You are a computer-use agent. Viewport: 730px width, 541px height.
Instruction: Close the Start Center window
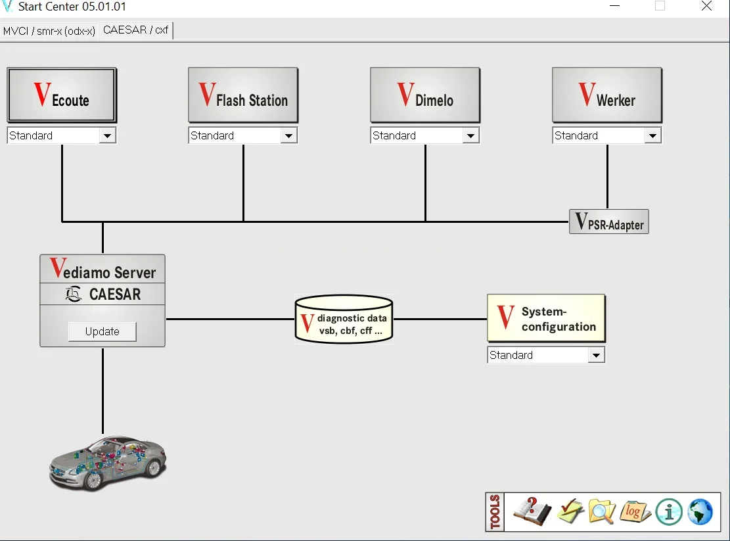707,6
